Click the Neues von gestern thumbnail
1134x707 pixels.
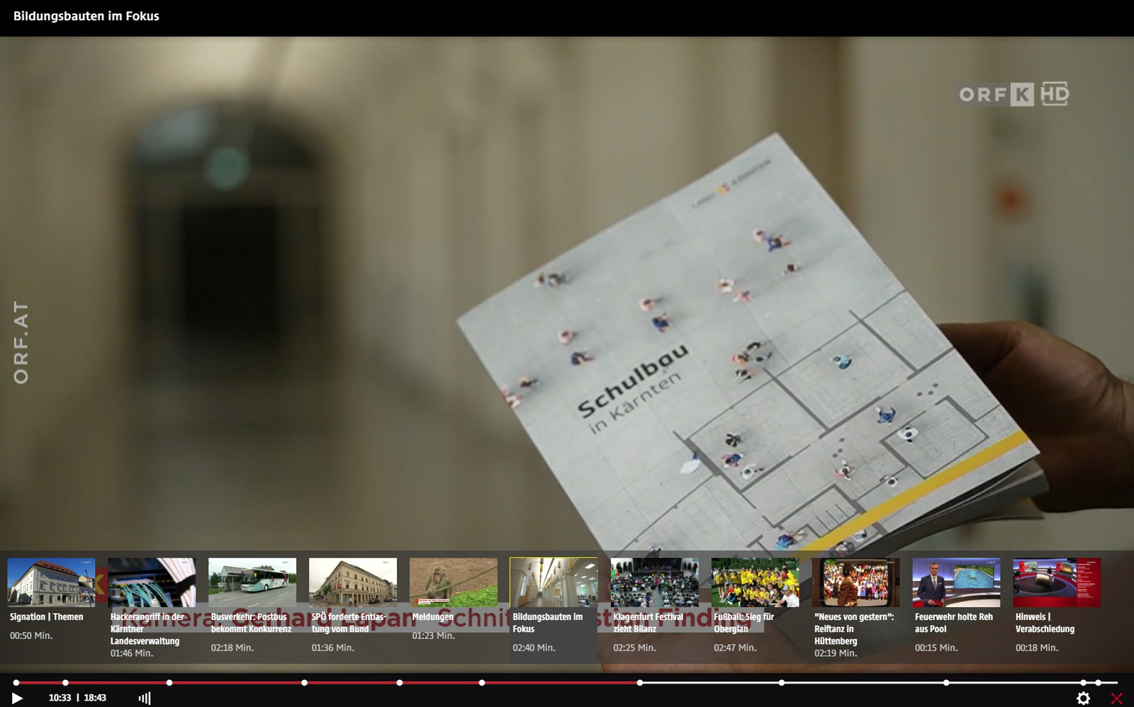coord(855,582)
